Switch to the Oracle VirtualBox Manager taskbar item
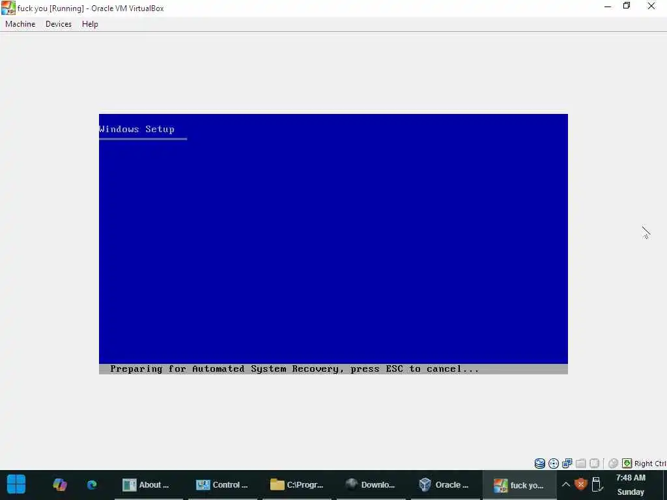The image size is (667, 500). click(444, 484)
